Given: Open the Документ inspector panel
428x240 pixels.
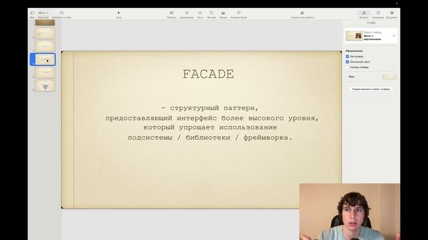Looking at the screenshot, I should click(392, 13).
